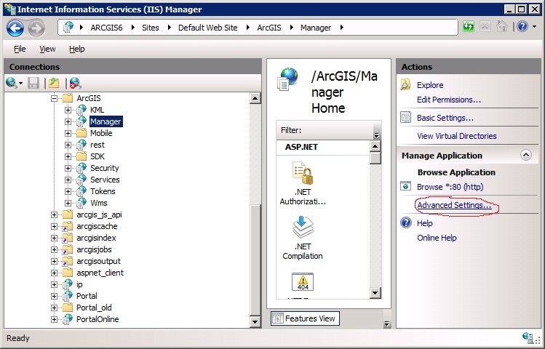This screenshot has height=349, width=545.
Task: Click Default Web Site in breadcrumb
Action: pos(208,28)
